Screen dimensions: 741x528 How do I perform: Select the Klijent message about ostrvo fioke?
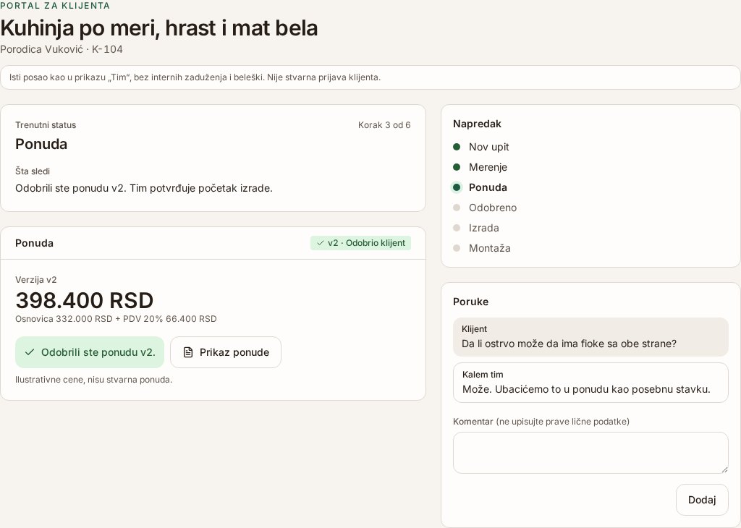coord(590,337)
